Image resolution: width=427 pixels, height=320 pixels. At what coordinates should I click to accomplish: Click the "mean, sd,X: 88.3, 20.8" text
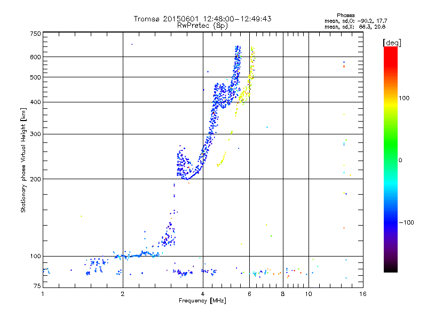click(355, 27)
